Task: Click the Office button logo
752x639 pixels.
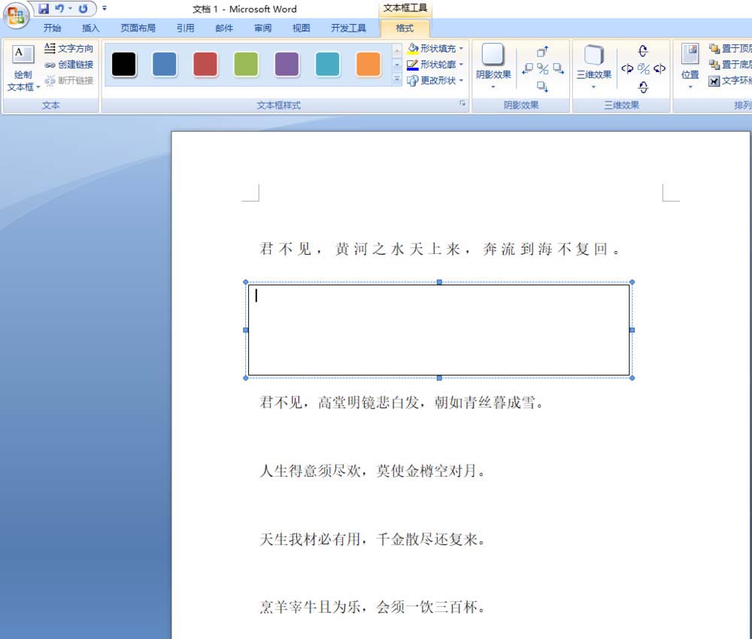Action: coord(16,16)
